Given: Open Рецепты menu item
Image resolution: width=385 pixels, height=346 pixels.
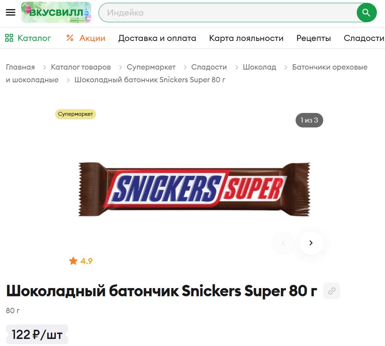Looking at the screenshot, I should pos(314,38).
